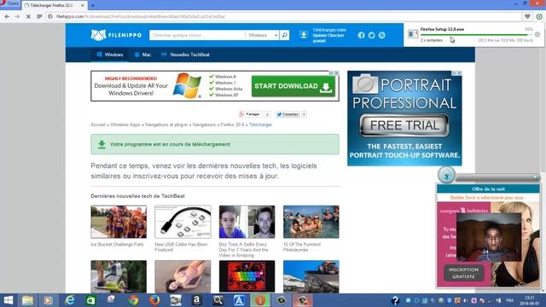Screen dimensions: 546x307
Task: Click the Portrait Professional FREE TRIAL button
Action: click(404, 125)
